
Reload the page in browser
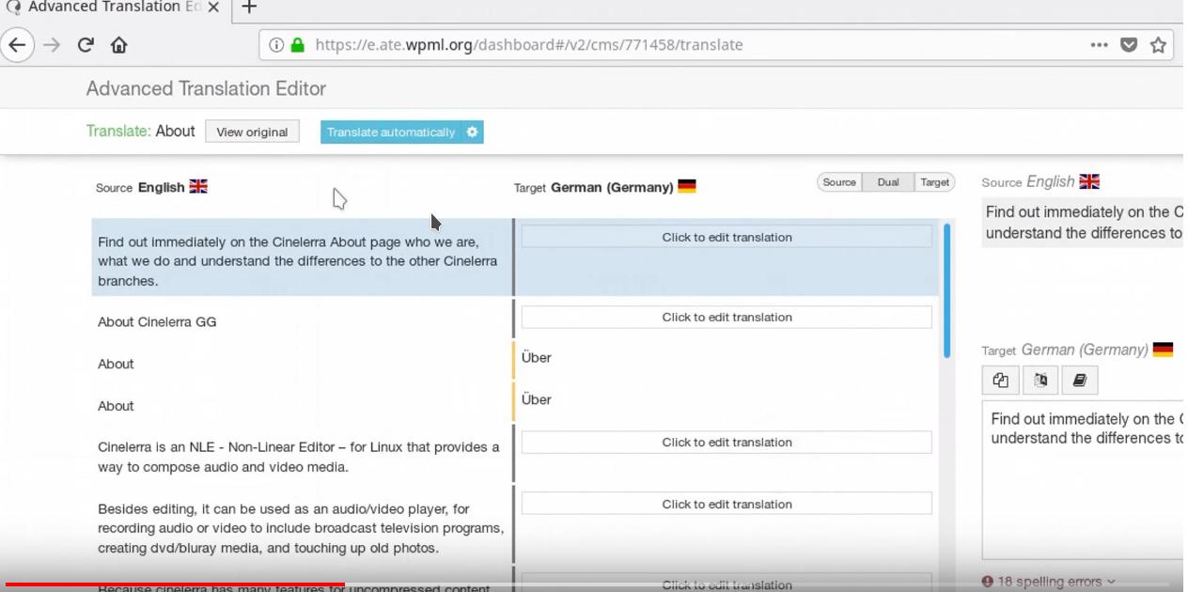coord(86,45)
